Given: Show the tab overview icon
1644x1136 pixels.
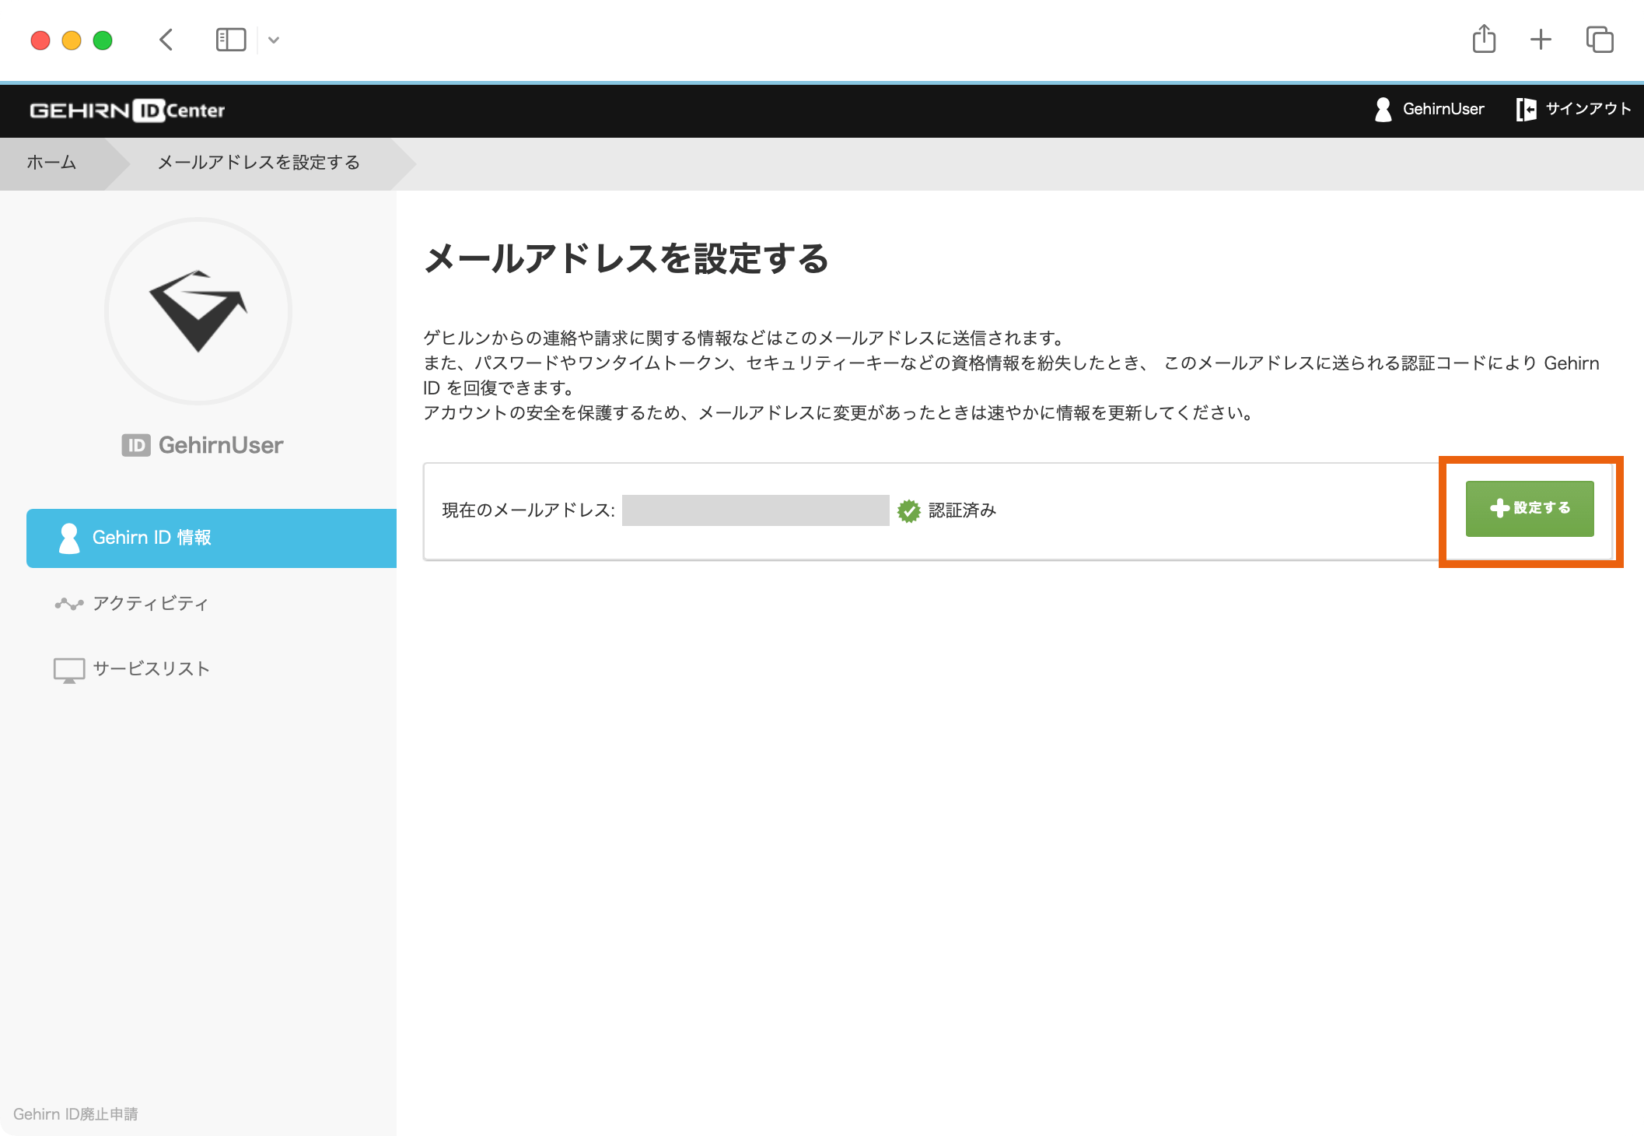Looking at the screenshot, I should coord(1600,40).
